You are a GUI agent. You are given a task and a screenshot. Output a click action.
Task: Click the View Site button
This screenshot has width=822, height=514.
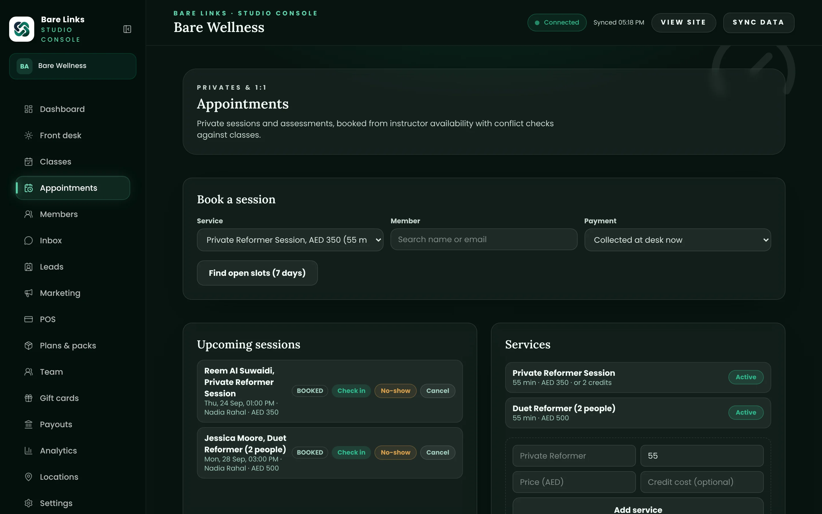click(683, 23)
